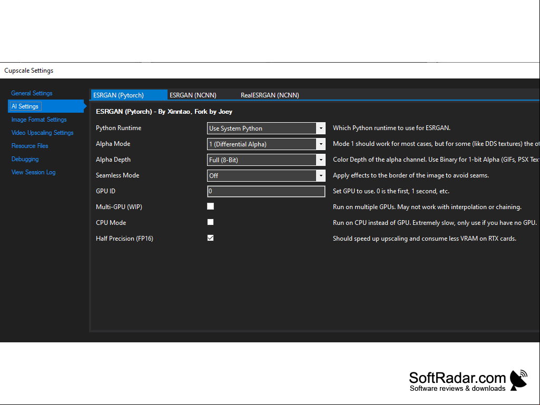Disable Half Precision (FP16) checkbox
This screenshot has height=405, width=540.
[210, 238]
